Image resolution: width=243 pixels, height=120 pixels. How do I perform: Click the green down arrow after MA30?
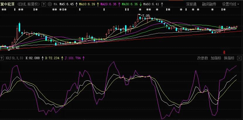[x=141, y=4]
